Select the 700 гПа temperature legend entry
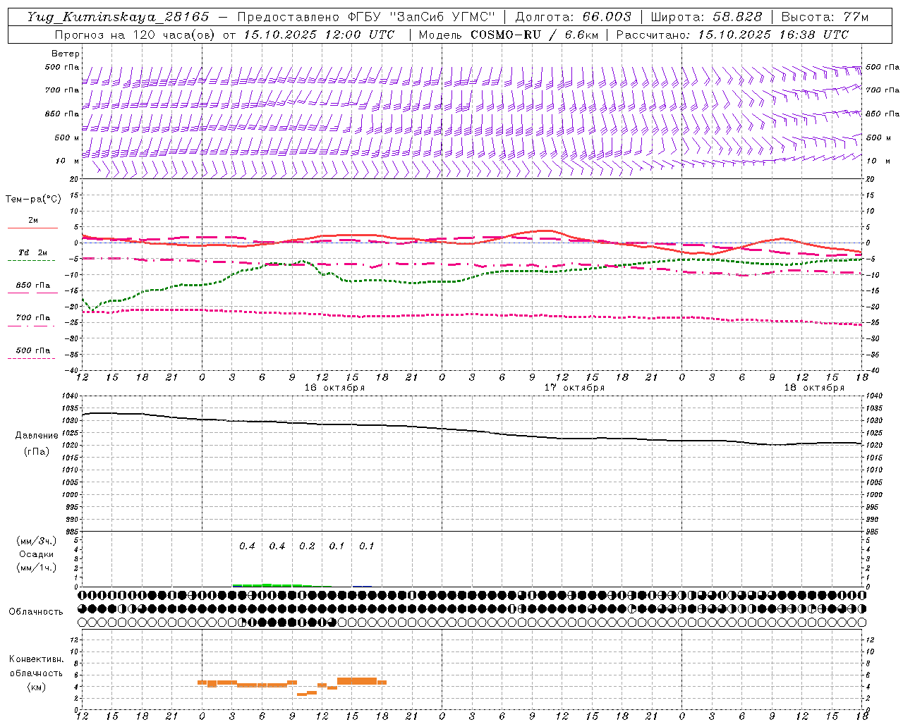The height and width of the screenshot is (722, 903). [x=32, y=320]
